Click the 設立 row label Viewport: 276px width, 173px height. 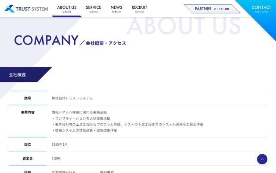(x=28, y=144)
